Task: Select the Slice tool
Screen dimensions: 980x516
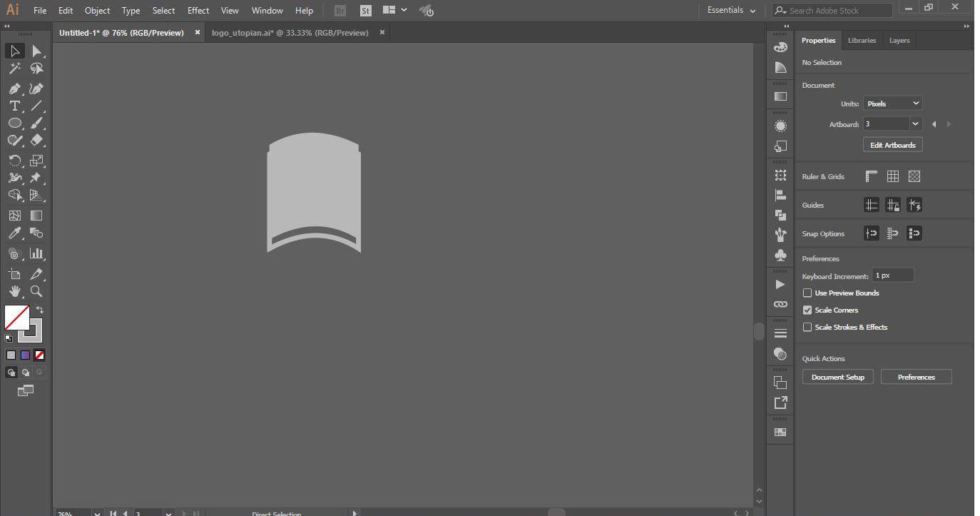Action: point(36,274)
